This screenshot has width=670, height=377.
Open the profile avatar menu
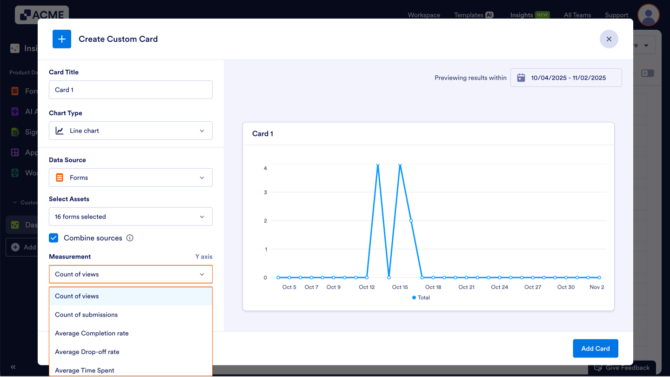pyautogui.click(x=648, y=15)
